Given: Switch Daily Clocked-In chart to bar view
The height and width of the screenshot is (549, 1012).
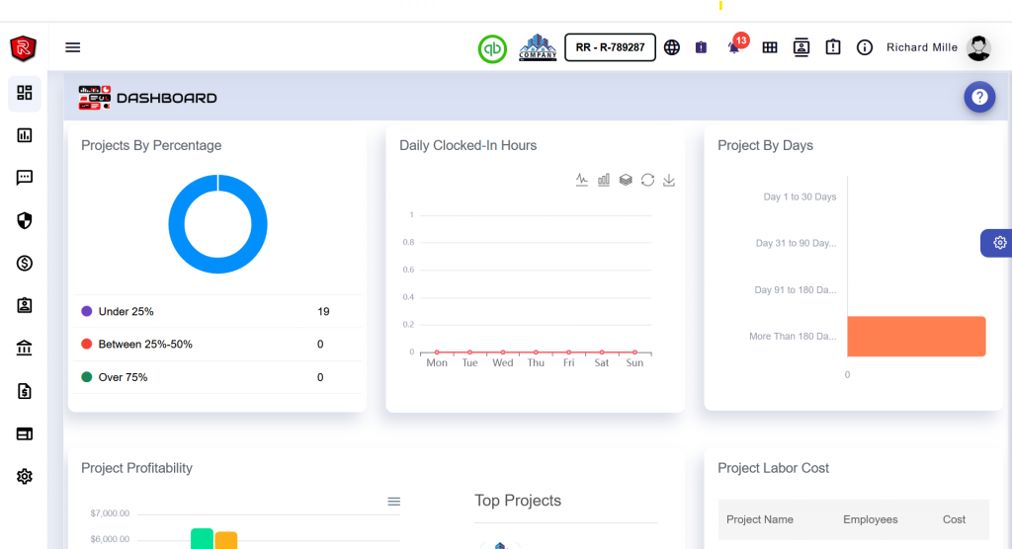Looking at the screenshot, I should pyautogui.click(x=604, y=180).
